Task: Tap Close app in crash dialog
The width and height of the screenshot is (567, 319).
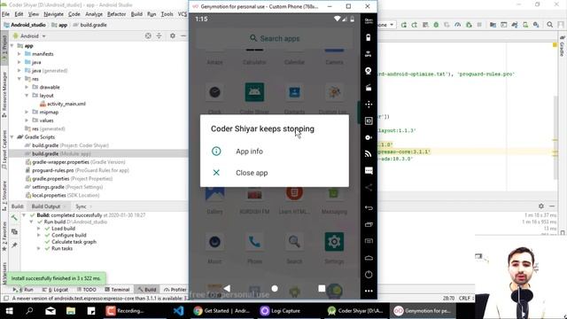Action: pos(275,173)
